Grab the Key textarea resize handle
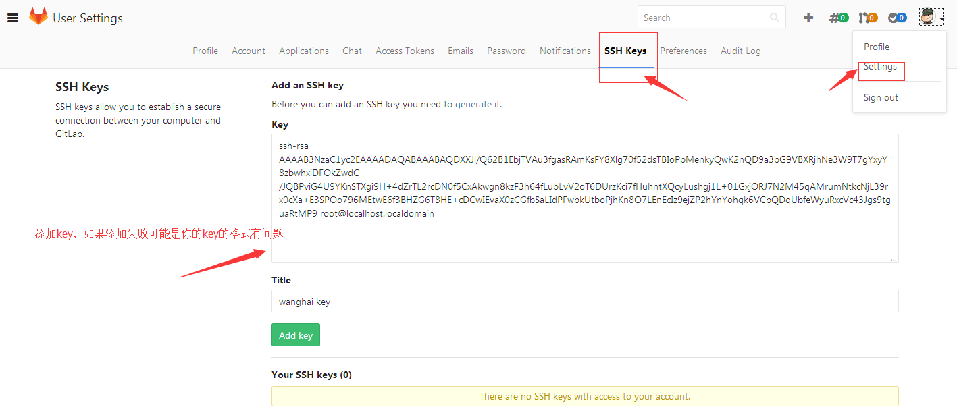This screenshot has height=411, width=957. pyautogui.click(x=894, y=258)
